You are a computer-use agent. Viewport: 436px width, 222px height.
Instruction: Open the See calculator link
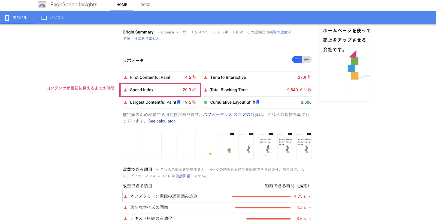pos(162,121)
